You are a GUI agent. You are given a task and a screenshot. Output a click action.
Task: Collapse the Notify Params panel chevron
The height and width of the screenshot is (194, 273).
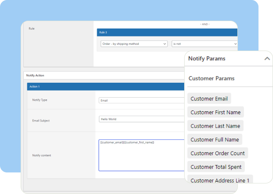(x=267, y=59)
